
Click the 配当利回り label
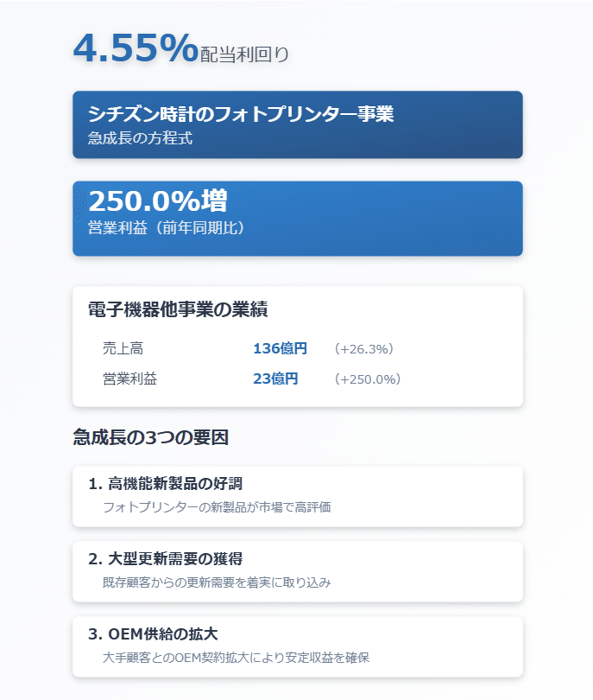click(x=245, y=54)
